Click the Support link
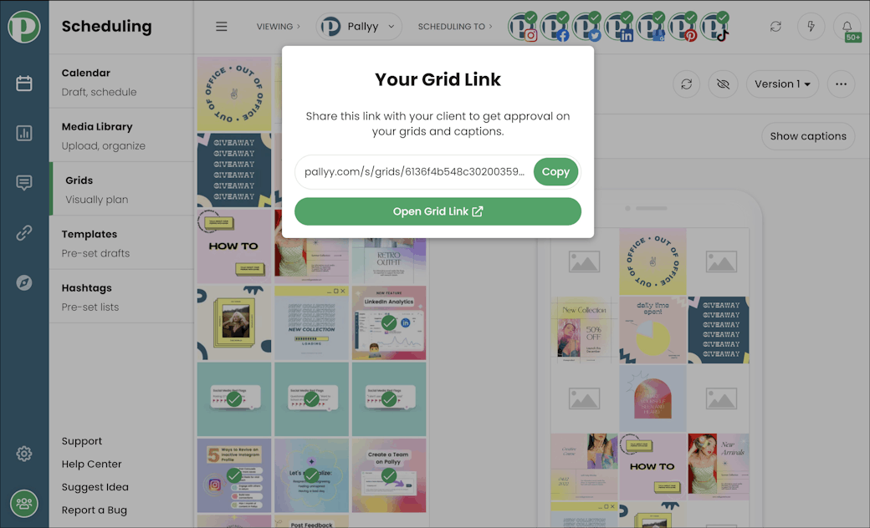The height and width of the screenshot is (528, 870). (82, 441)
